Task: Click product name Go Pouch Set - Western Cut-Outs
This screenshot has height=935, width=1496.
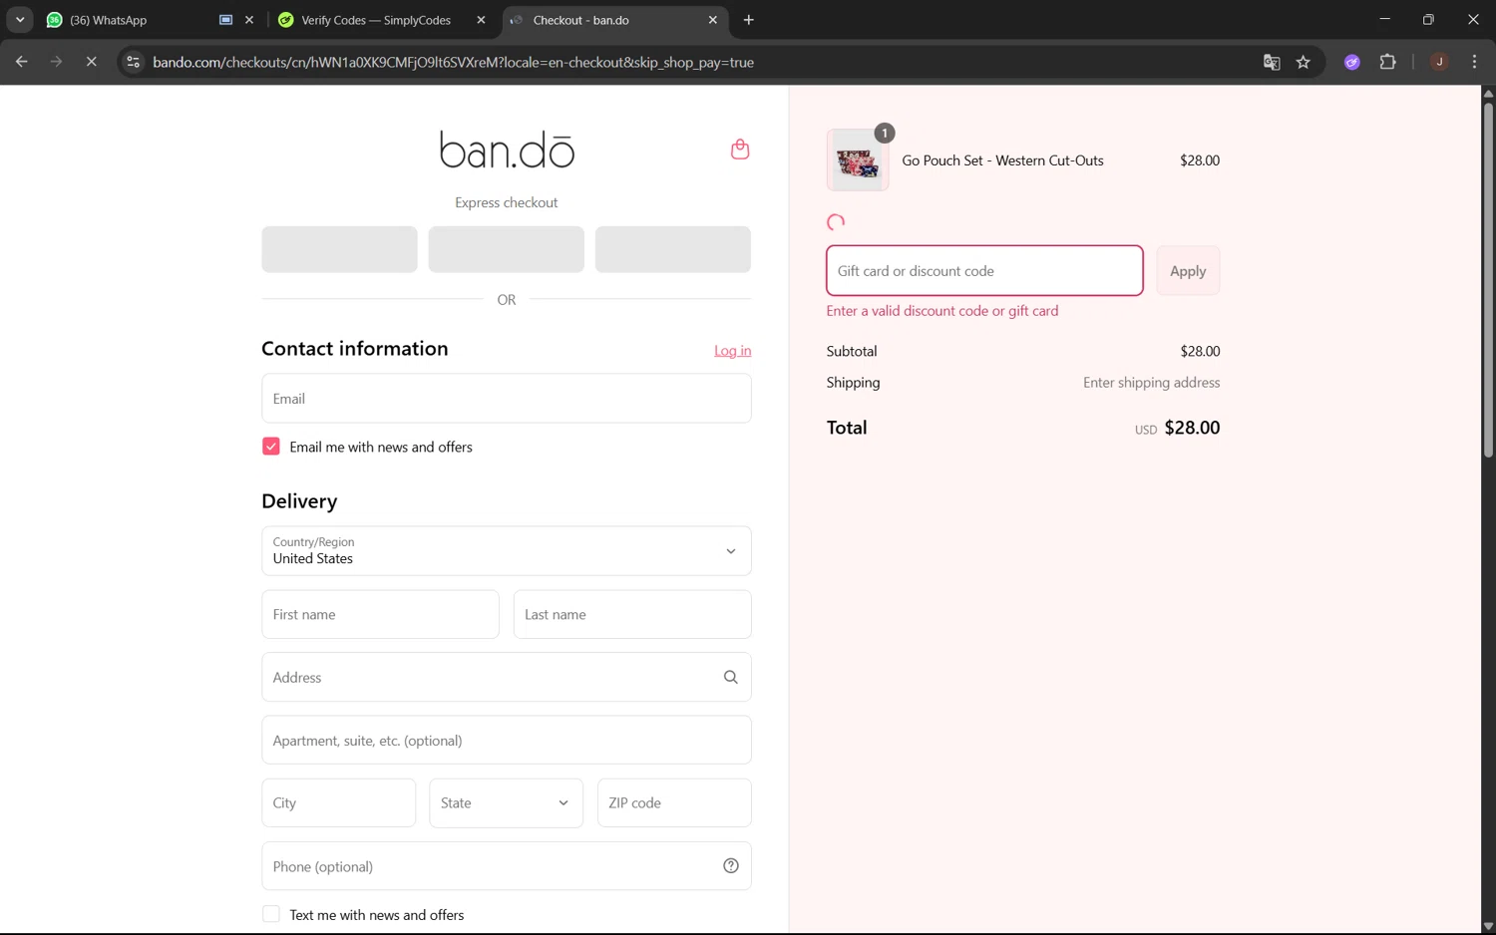Action: click(x=1002, y=160)
